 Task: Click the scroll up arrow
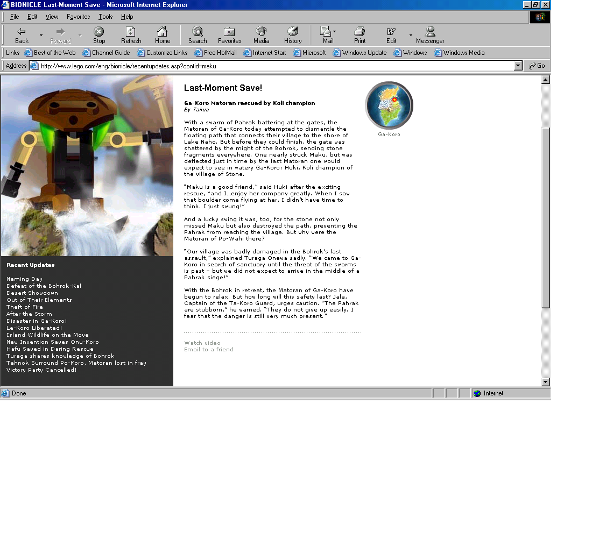[x=546, y=80]
